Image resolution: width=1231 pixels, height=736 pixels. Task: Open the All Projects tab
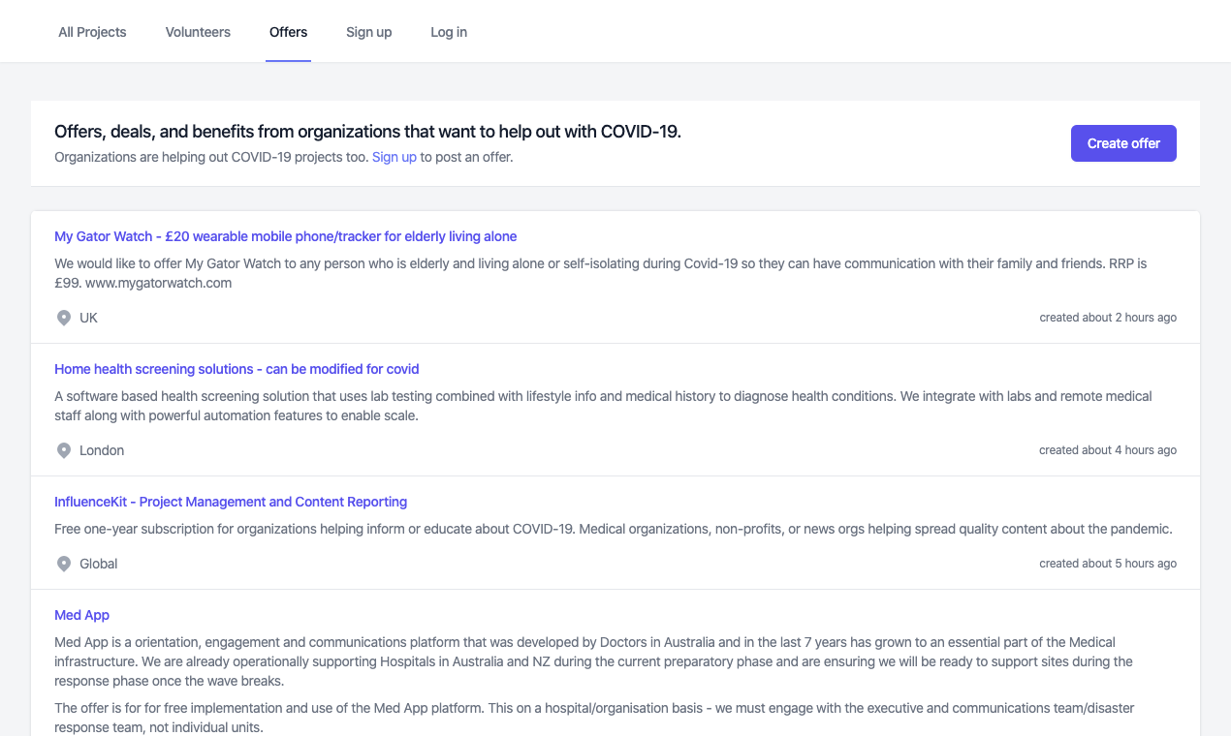point(92,32)
